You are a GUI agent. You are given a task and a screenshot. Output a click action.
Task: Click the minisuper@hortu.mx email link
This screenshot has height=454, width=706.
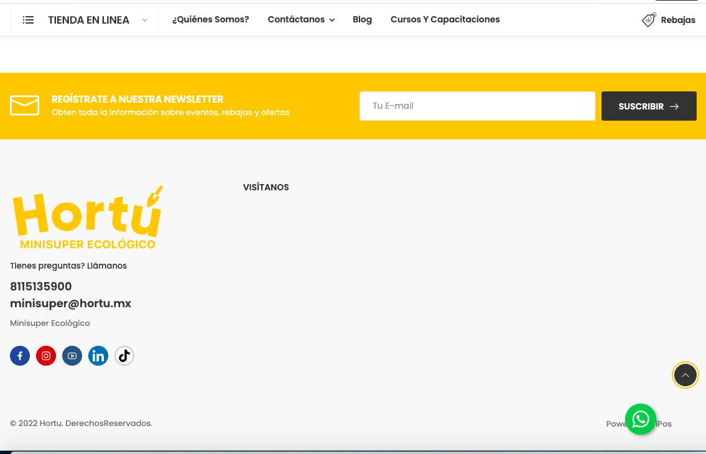(x=70, y=303)
